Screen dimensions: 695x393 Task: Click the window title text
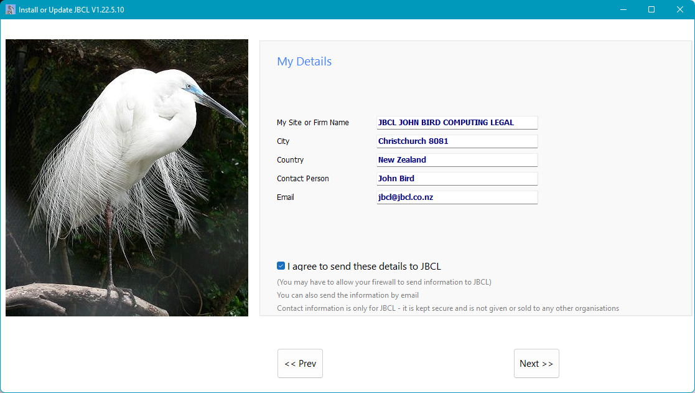point(72,9)
